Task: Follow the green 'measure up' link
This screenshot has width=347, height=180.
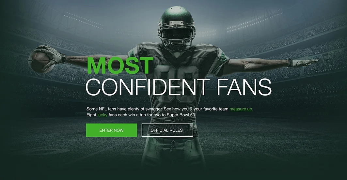Action: [241, 109]
